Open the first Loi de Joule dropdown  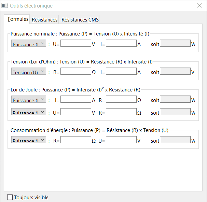[x=29, y=100]
